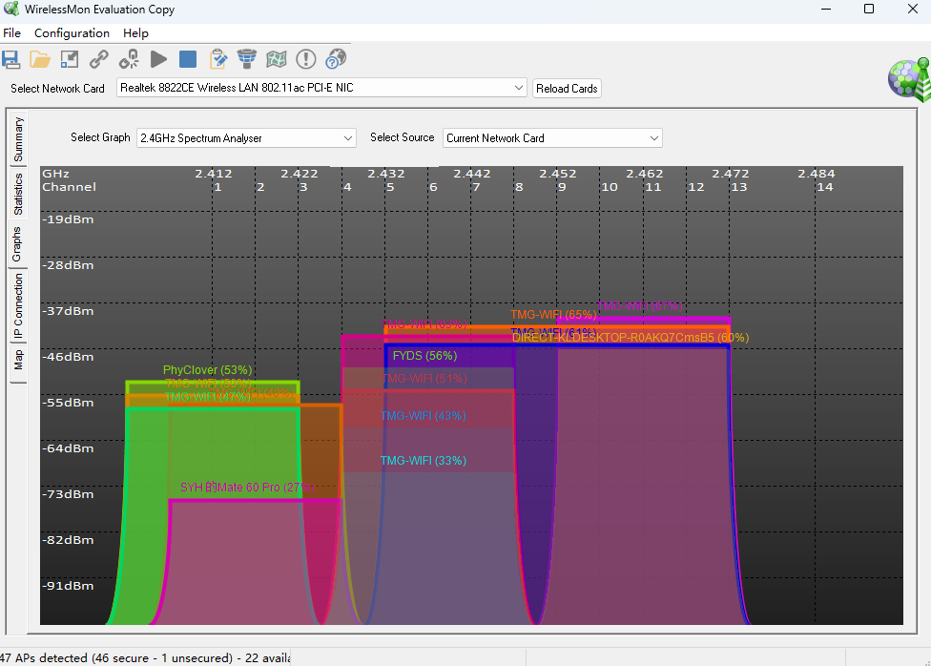Open the Configuration menu
Image resolution: width=931 pixels, height=666 pixels.
tap(72, 33)
